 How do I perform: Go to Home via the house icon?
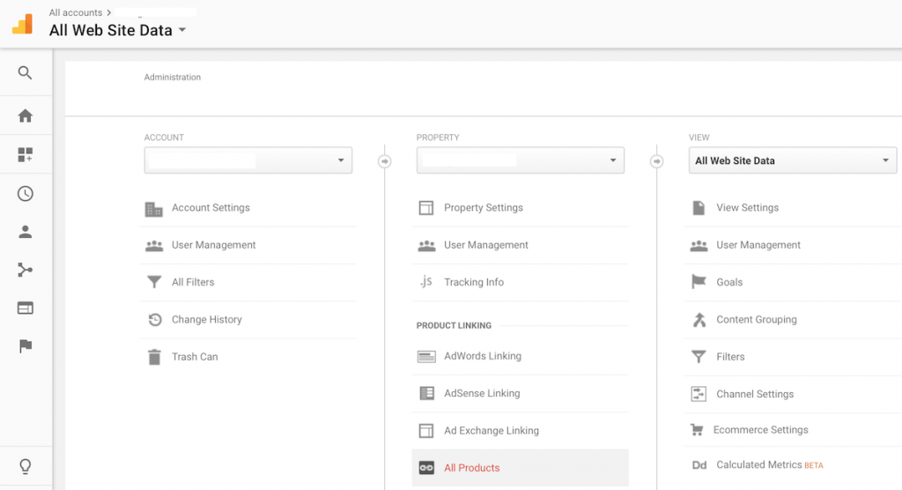25,115
